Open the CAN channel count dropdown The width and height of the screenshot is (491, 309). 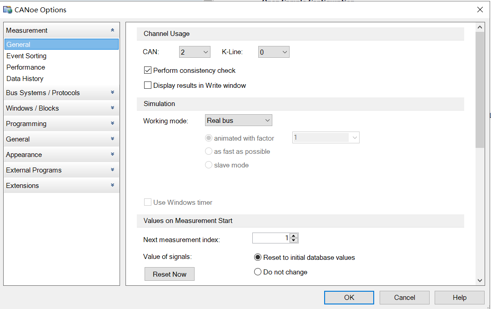[x=195, y=52]
